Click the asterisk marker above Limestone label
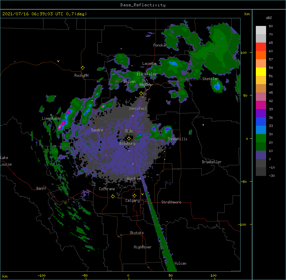 point(51,115)
